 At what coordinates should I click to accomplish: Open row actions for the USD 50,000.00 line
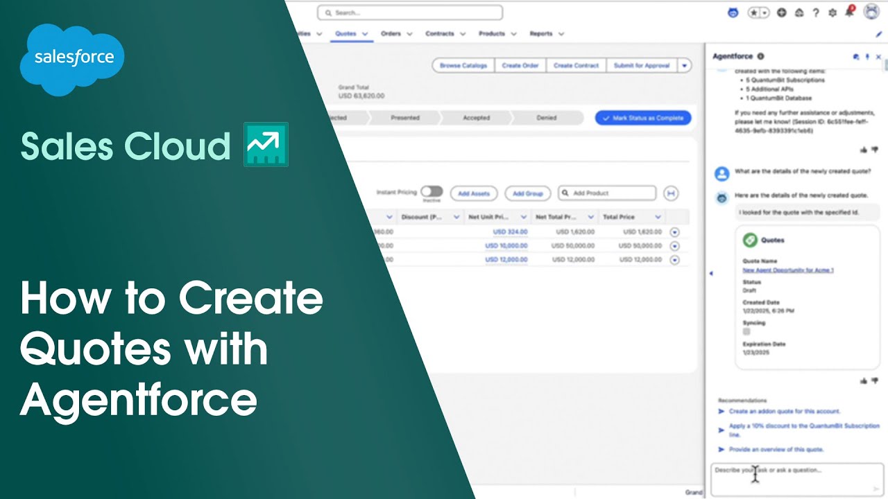(674, 246)
